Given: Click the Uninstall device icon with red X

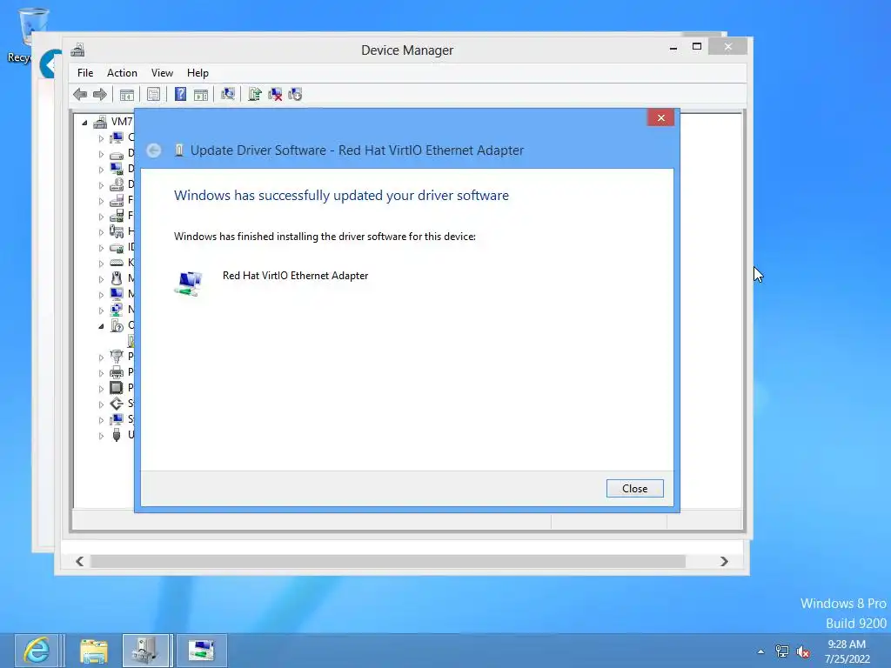Looking at the screenshot, I should coord(275,94).
